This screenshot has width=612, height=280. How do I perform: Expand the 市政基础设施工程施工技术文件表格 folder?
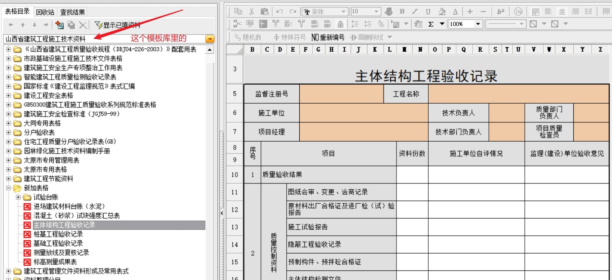pos(8,59)
